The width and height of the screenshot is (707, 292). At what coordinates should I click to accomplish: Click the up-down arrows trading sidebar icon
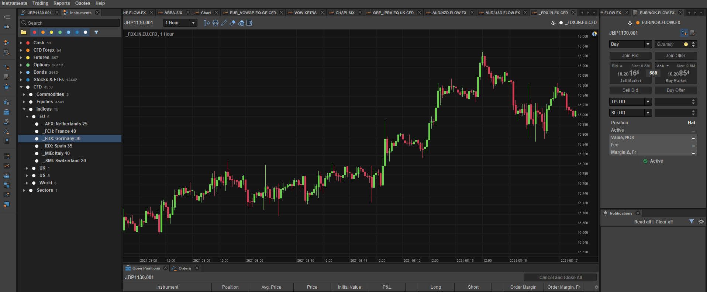(7, 67)
